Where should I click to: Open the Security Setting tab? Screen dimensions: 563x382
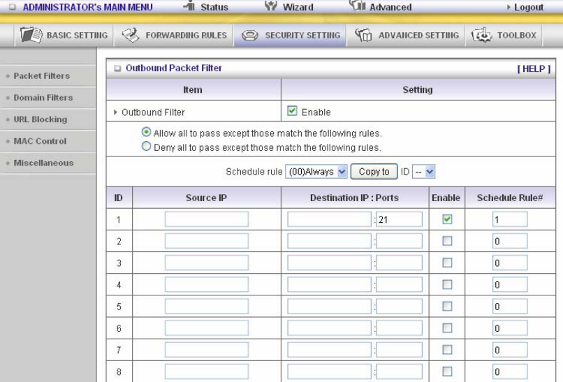click(290, 35)
